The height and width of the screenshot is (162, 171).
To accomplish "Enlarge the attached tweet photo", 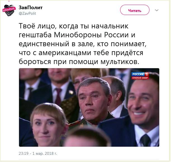I will [x=89, y=107].
